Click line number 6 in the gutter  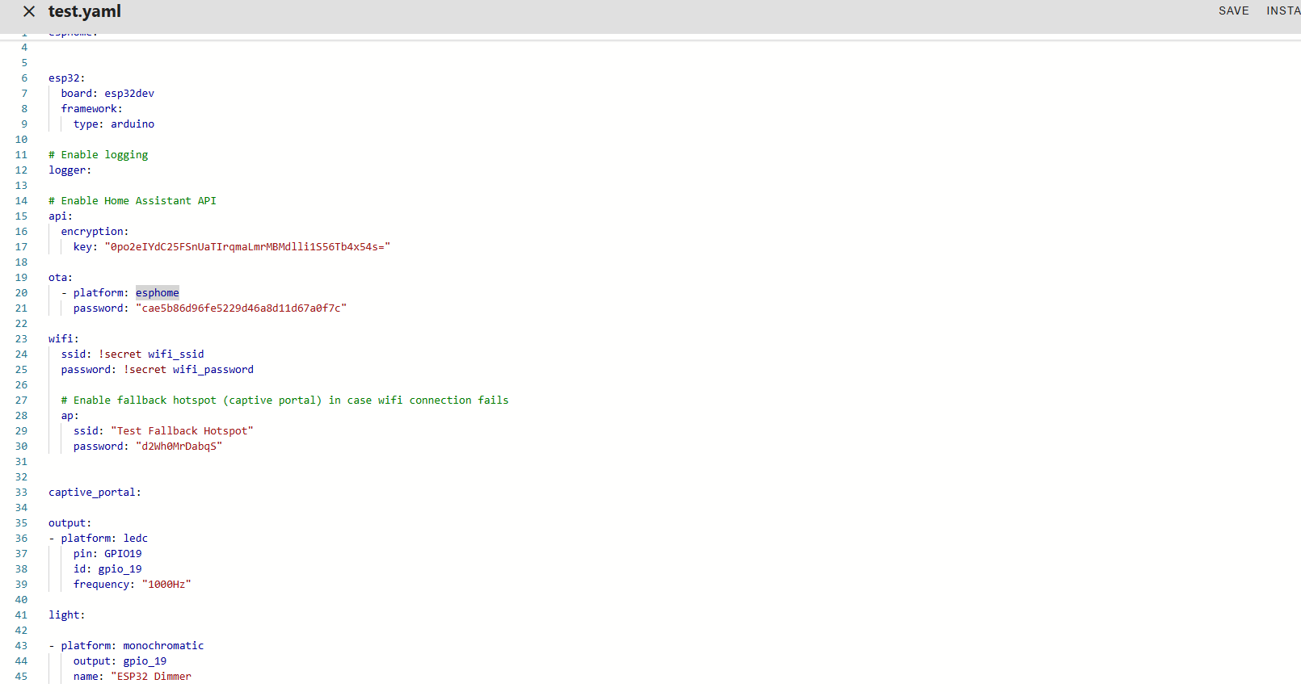coord(24,78)
